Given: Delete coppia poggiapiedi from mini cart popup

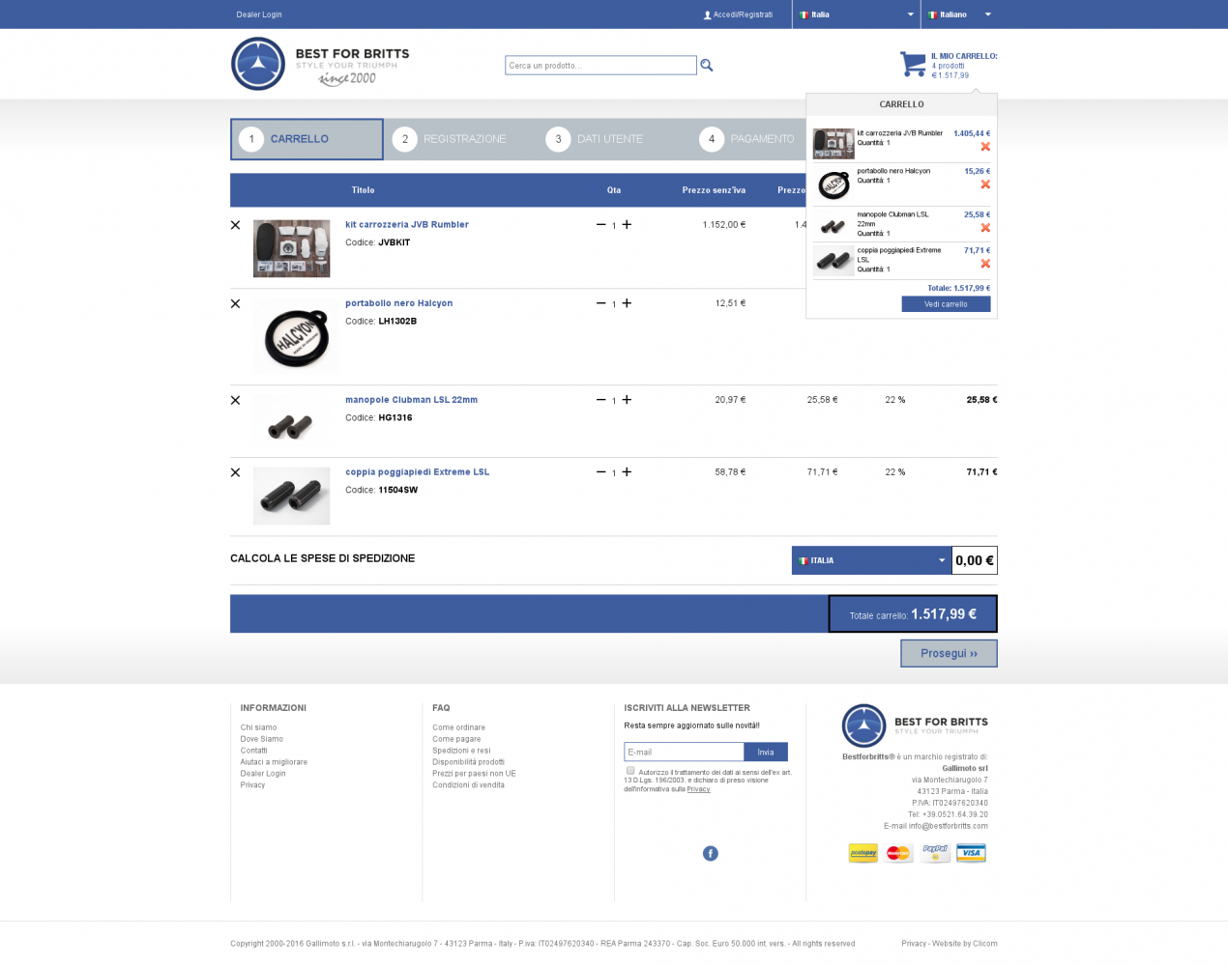Looking at the screenshot, I should [x=985, y=264].
